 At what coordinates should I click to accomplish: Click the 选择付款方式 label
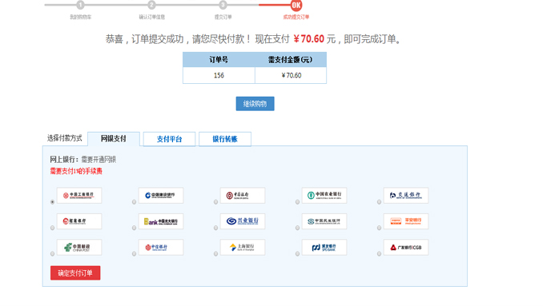tap(65, 138)
